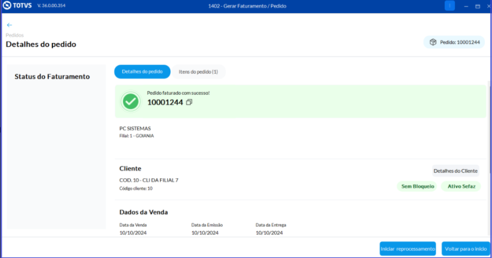Click the package icon beside Pedido: 10001244

point(433,42)
